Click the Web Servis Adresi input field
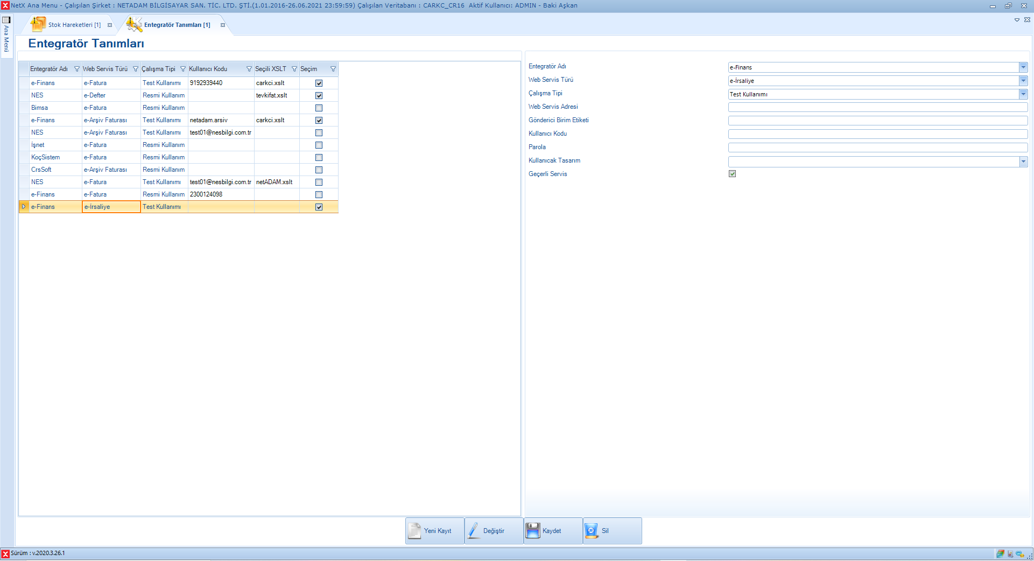The height and width of the screenshot is (561, 1034). click(877, 107)
